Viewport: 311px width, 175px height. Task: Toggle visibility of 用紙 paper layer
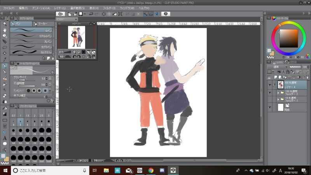point(270,107)
